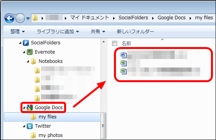Open the arrow dropdown after Google Docs breadcrumb
The height and width of the screenshot is (140, 216).
(x=190, y=18)
